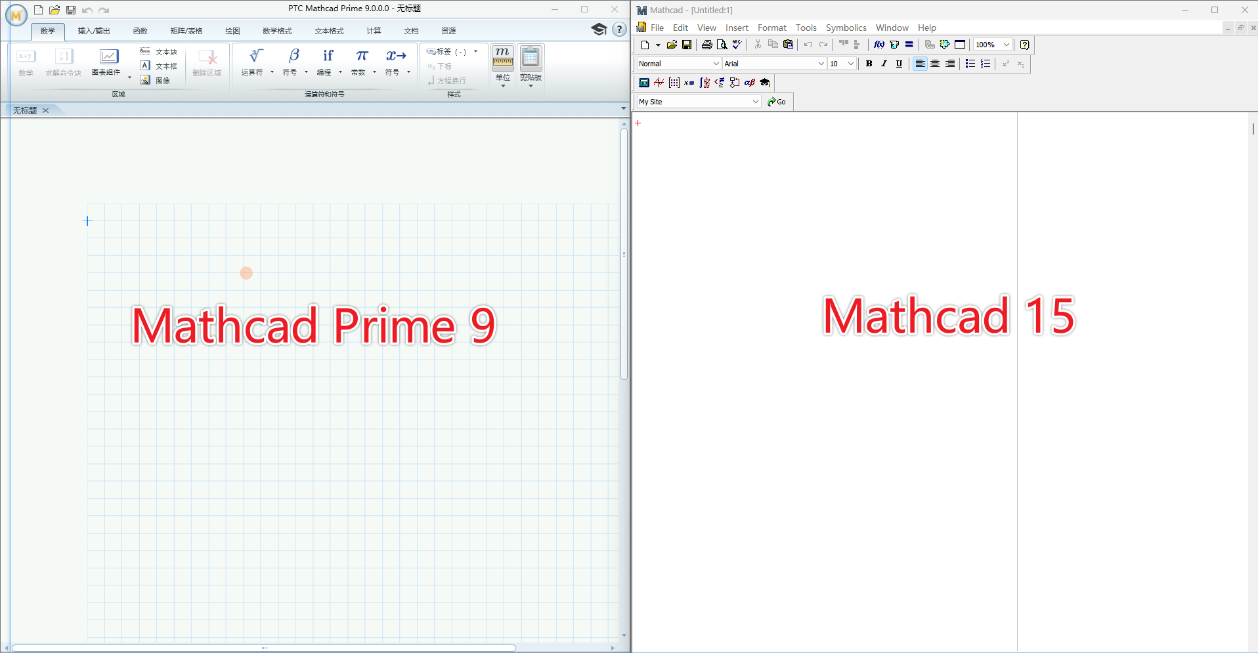The height and width of the screenshot is (653, 1258).
Task: Open the Insert menu in Mathcad 15
Action: (737, 28)
